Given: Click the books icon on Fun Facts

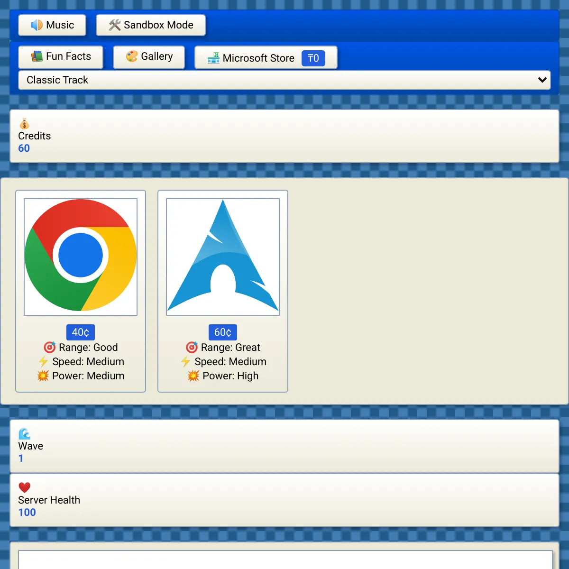Looking at the screenshot, I should (37, 56).
